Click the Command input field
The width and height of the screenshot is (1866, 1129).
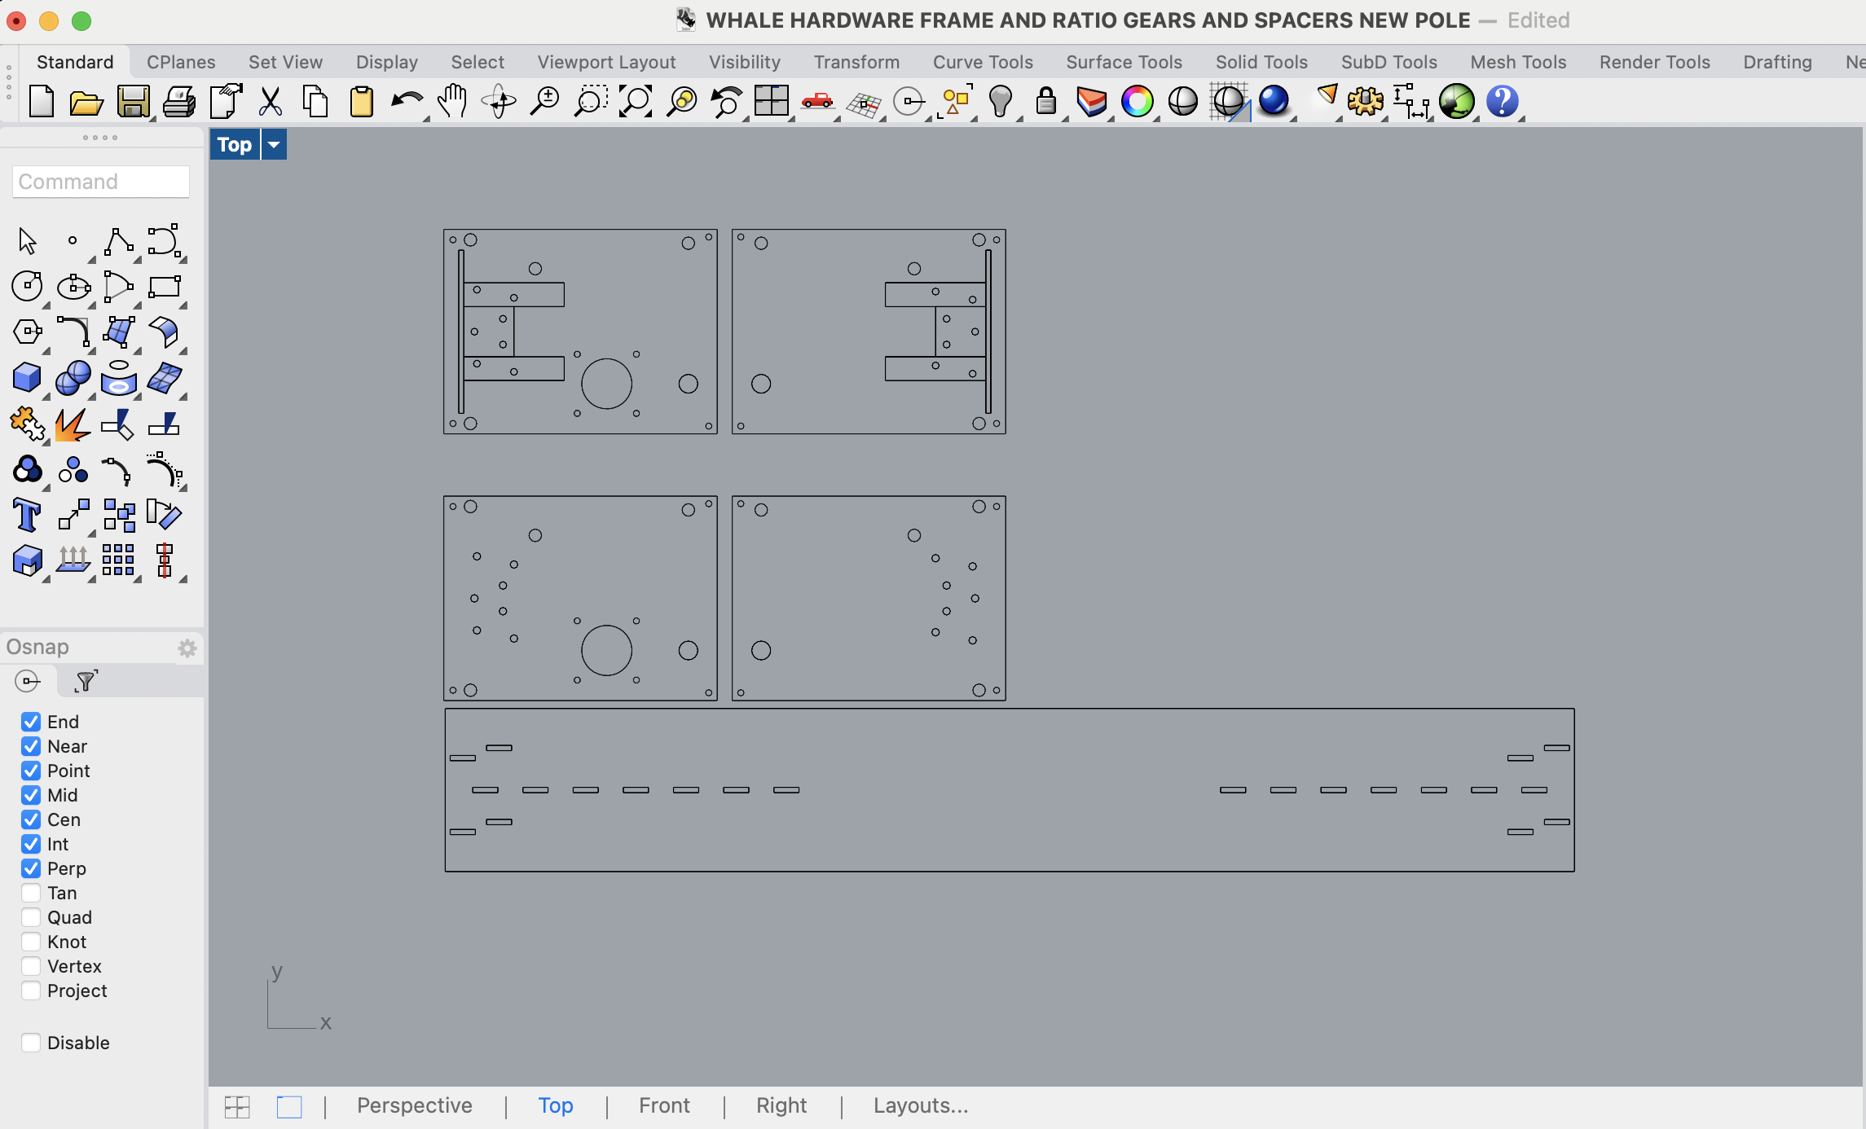(101, 182)
